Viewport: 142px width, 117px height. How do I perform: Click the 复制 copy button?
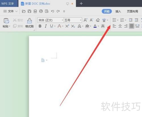point(18,26)
